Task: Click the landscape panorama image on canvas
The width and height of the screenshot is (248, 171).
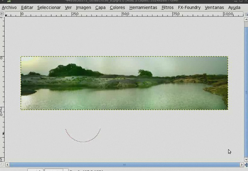Action: coord(124,83)
